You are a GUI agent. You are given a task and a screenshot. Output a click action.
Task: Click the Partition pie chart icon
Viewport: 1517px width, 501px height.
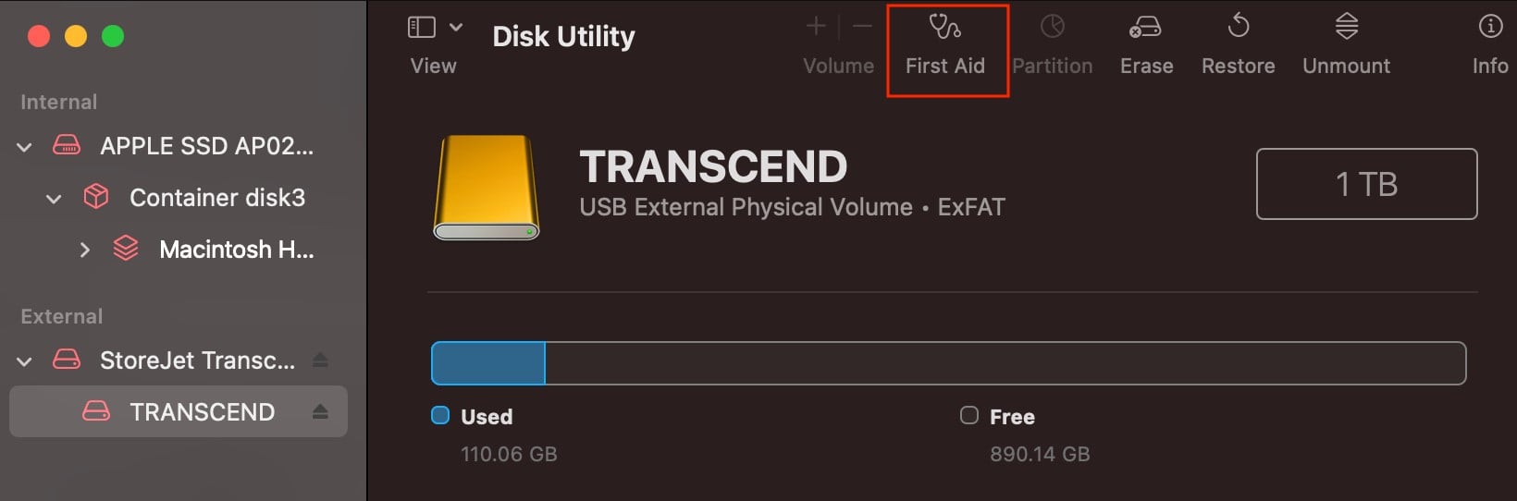(x=1052, y=28)
